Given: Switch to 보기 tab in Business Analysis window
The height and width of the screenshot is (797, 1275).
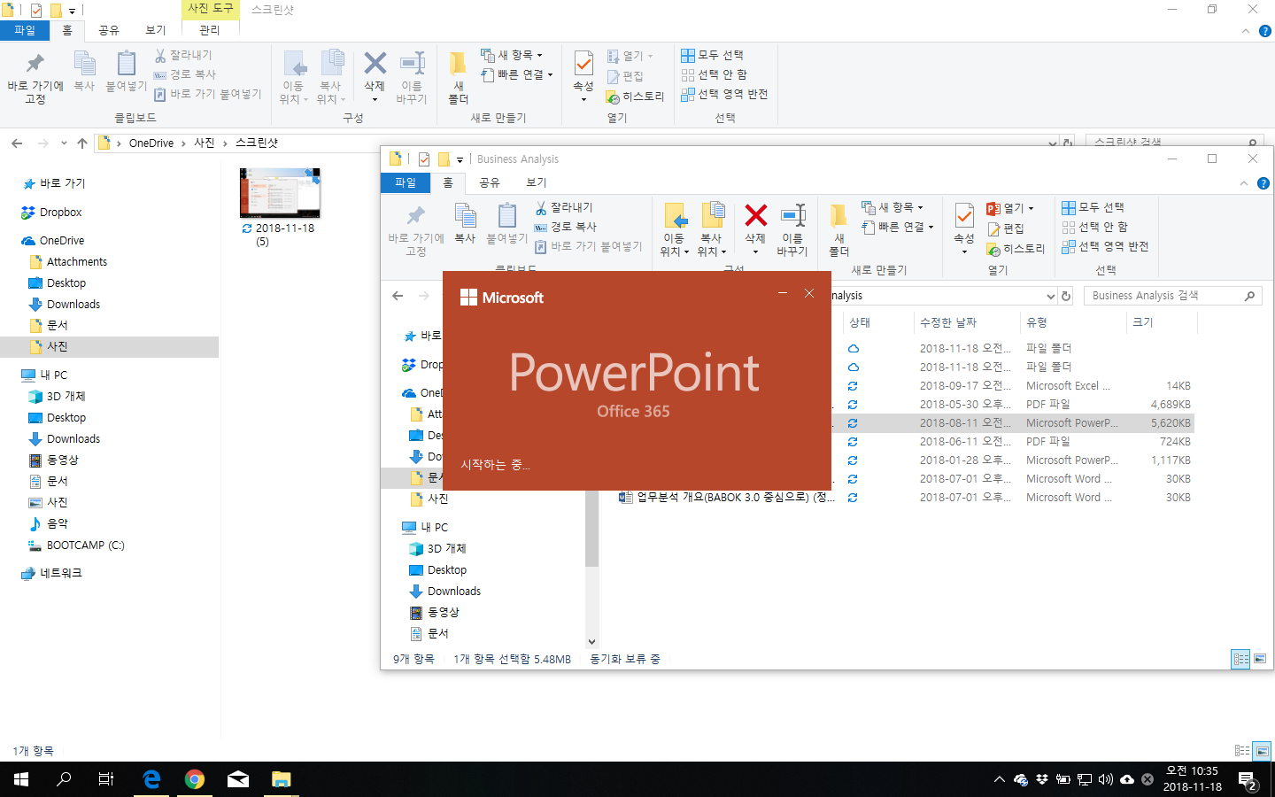Looking at the screenshot, I should pos(537,182).
